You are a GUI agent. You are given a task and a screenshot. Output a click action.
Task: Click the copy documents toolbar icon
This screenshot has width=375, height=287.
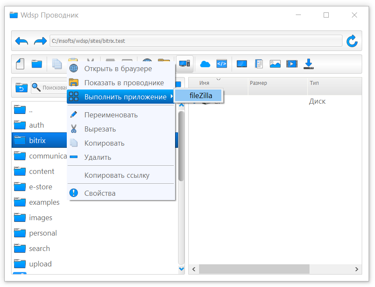click(x=57, y=64)
